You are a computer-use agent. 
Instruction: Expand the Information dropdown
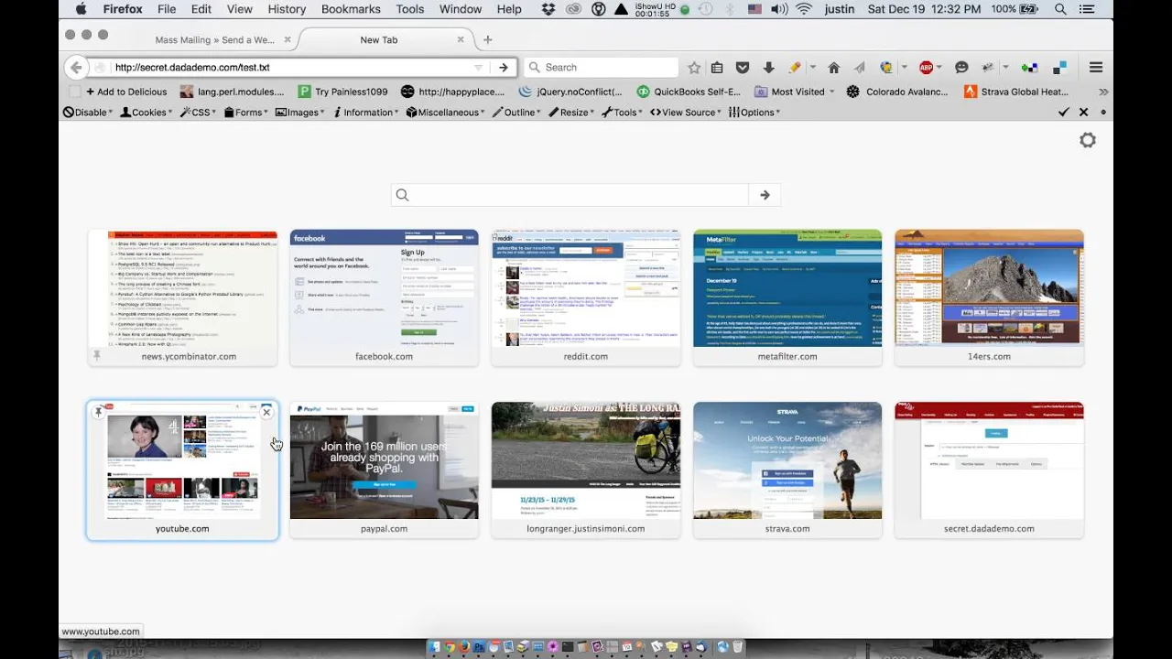pyautogui.click(x=365, y=112)
